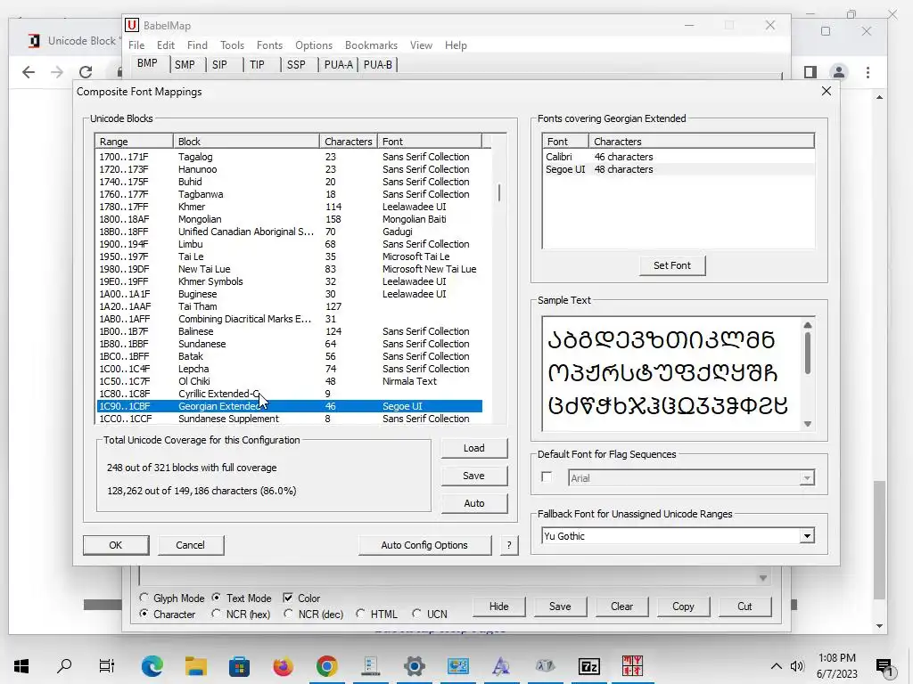This screenshot has height=684, width=913.
Task: Reload the page in the browser window
Action: coord(86,72)
